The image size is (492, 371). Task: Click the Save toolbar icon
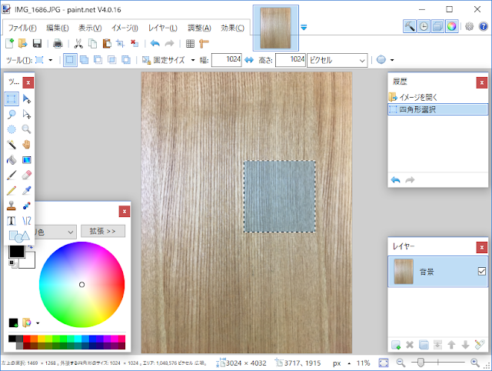pyautogui.click(x=37, y=43)
